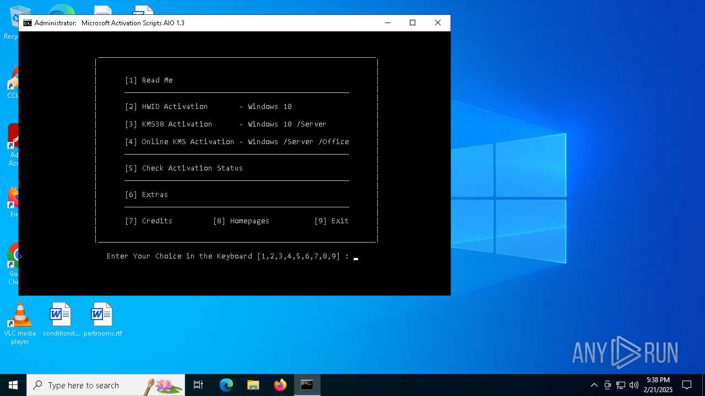Open the Windows Start menu
Screen dimensions: 705x396
click(x=13, y=385)
